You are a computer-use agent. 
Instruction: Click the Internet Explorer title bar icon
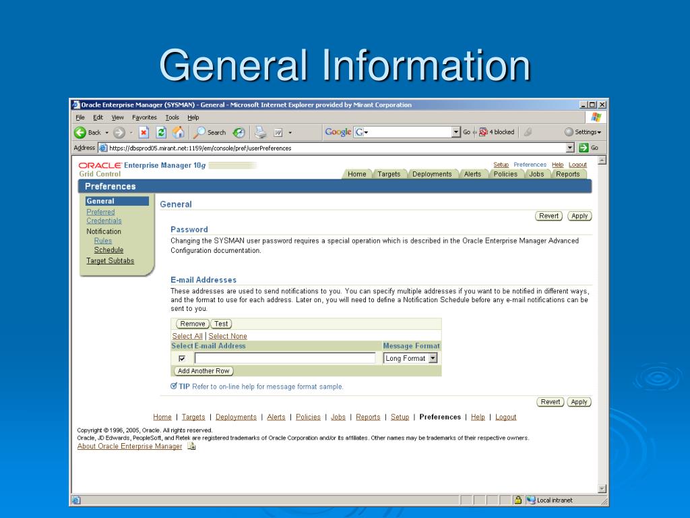(75, 105)
